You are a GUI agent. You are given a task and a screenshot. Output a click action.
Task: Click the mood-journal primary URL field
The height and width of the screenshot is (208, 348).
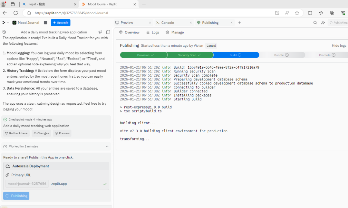[x=27, y=184]
